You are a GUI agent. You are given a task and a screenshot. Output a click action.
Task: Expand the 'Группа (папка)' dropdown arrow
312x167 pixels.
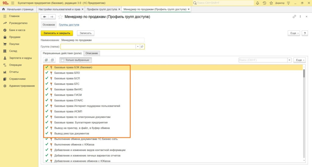(138, 47)
